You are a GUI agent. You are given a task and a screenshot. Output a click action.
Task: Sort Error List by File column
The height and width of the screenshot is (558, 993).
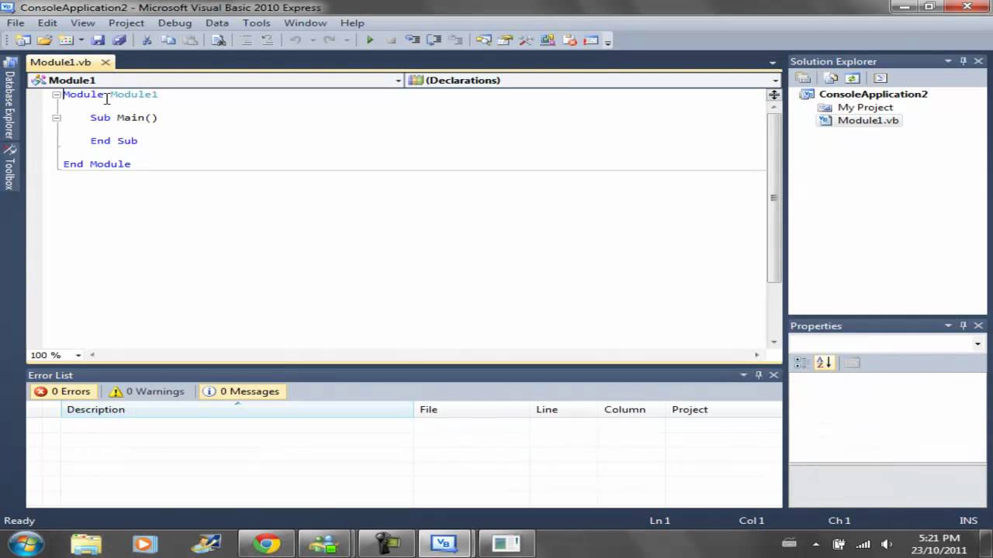[472, 409]
